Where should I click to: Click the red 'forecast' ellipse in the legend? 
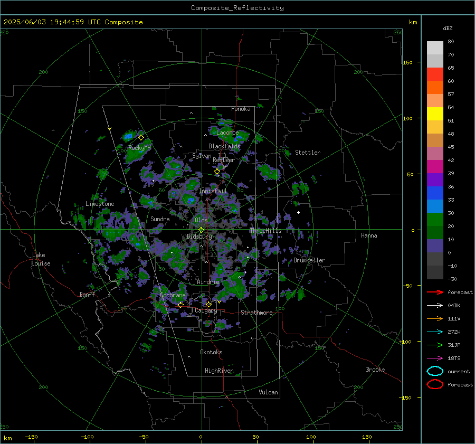435,384
